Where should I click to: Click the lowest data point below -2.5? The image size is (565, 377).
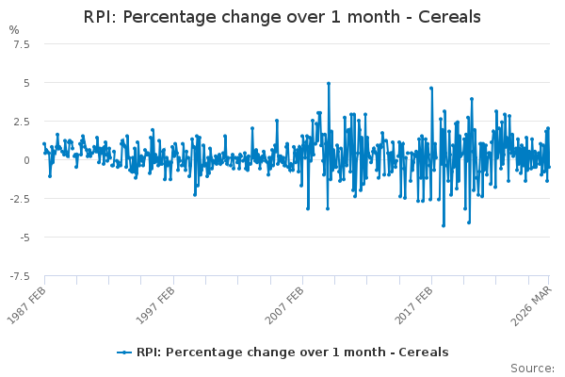(444, 225)
